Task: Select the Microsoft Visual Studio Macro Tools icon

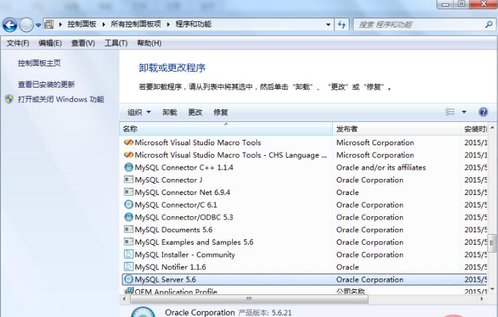Action: click(x=129, y=143)
